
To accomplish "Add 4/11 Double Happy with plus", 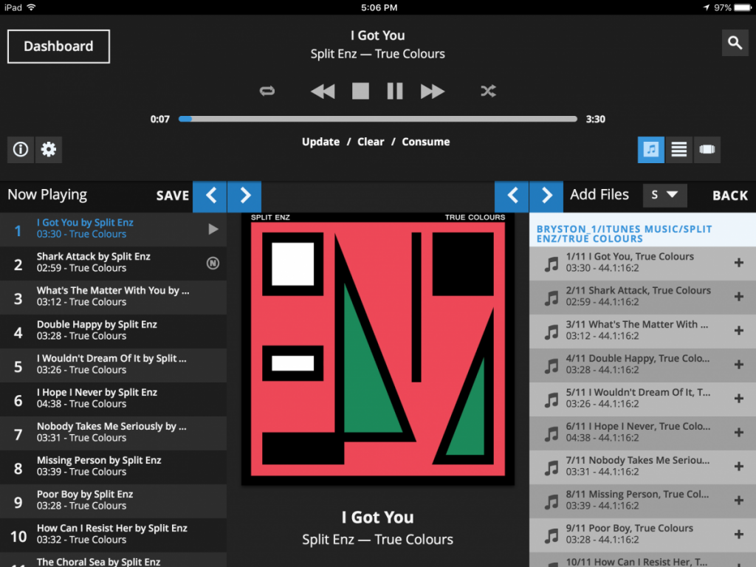I will [x=738, y=365].
